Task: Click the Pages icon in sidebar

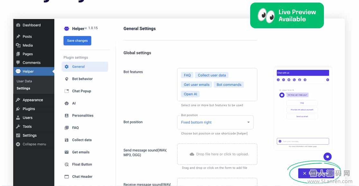Action: coord(18,54)
